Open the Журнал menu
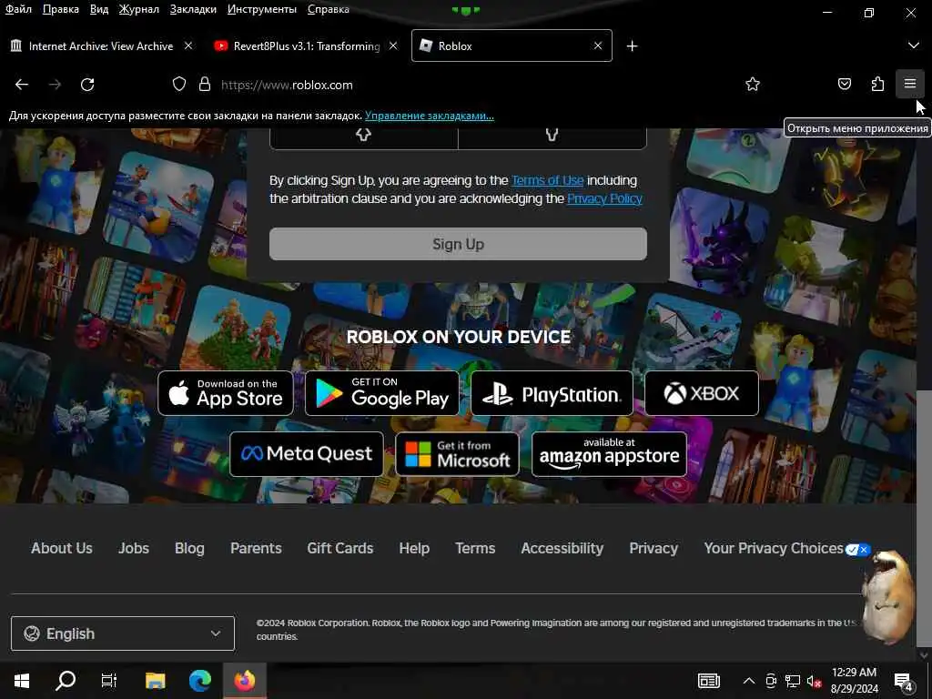This screenshot has height=699, width=932. coord(138,9)
